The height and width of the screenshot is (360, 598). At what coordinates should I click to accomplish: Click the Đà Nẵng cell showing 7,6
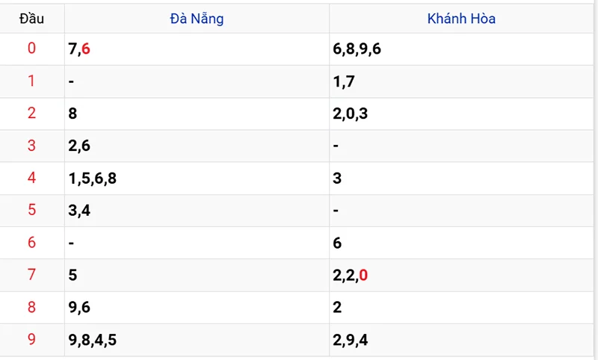(x=79, y=49)
